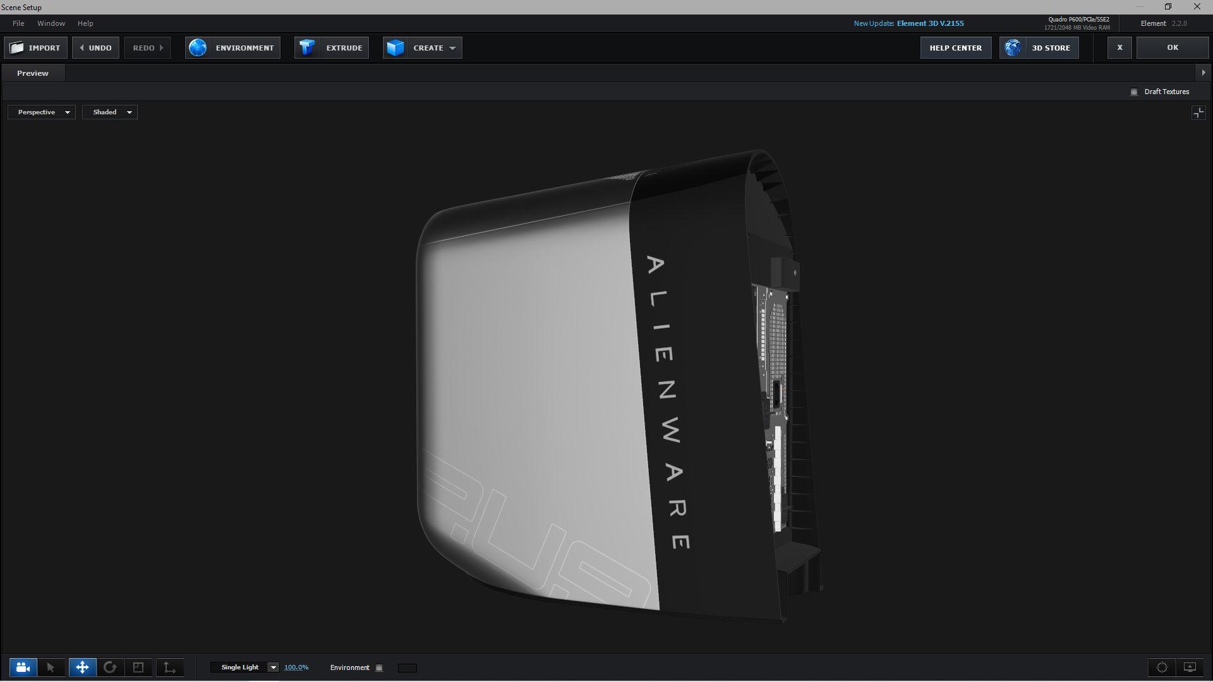Viewport: 1213px width, 682px height.
Task: Click the 3D Store globe icon
Action: [x=1013, y=48]
